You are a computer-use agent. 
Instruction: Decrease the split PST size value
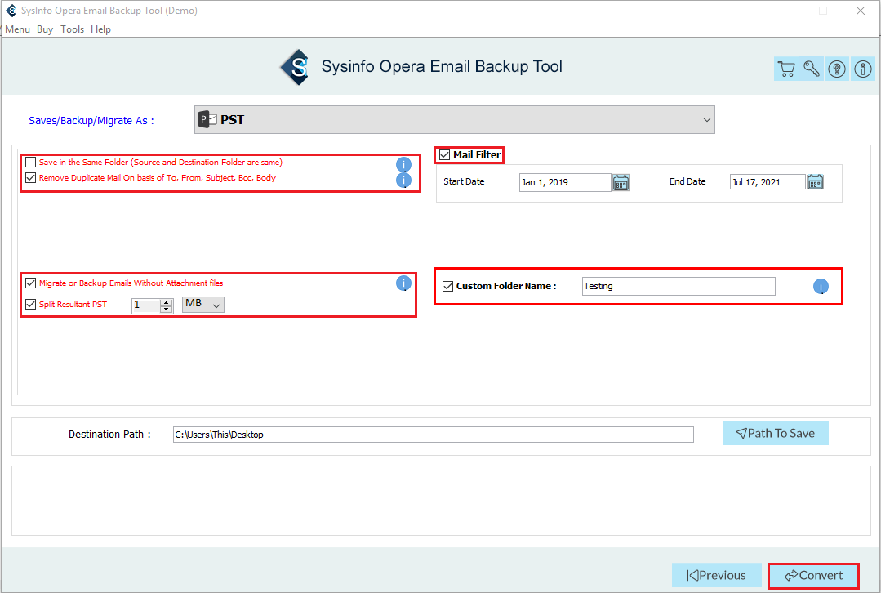pyautogui.click(x=167, y=309)
